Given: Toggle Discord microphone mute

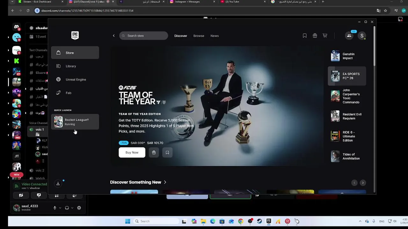Looking at the screenshot, I should click(55, 208).
